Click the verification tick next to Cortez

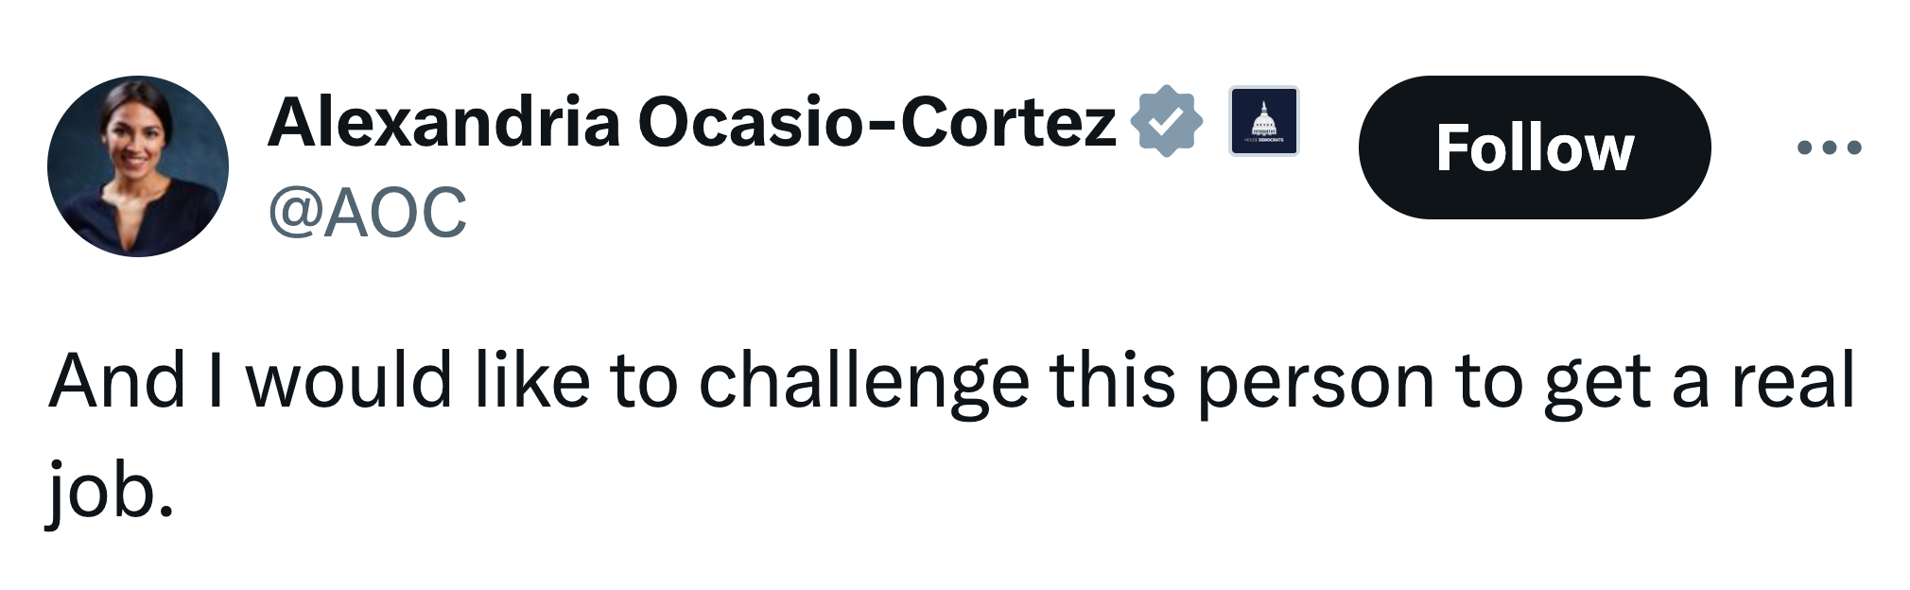tap(1167, 121)
